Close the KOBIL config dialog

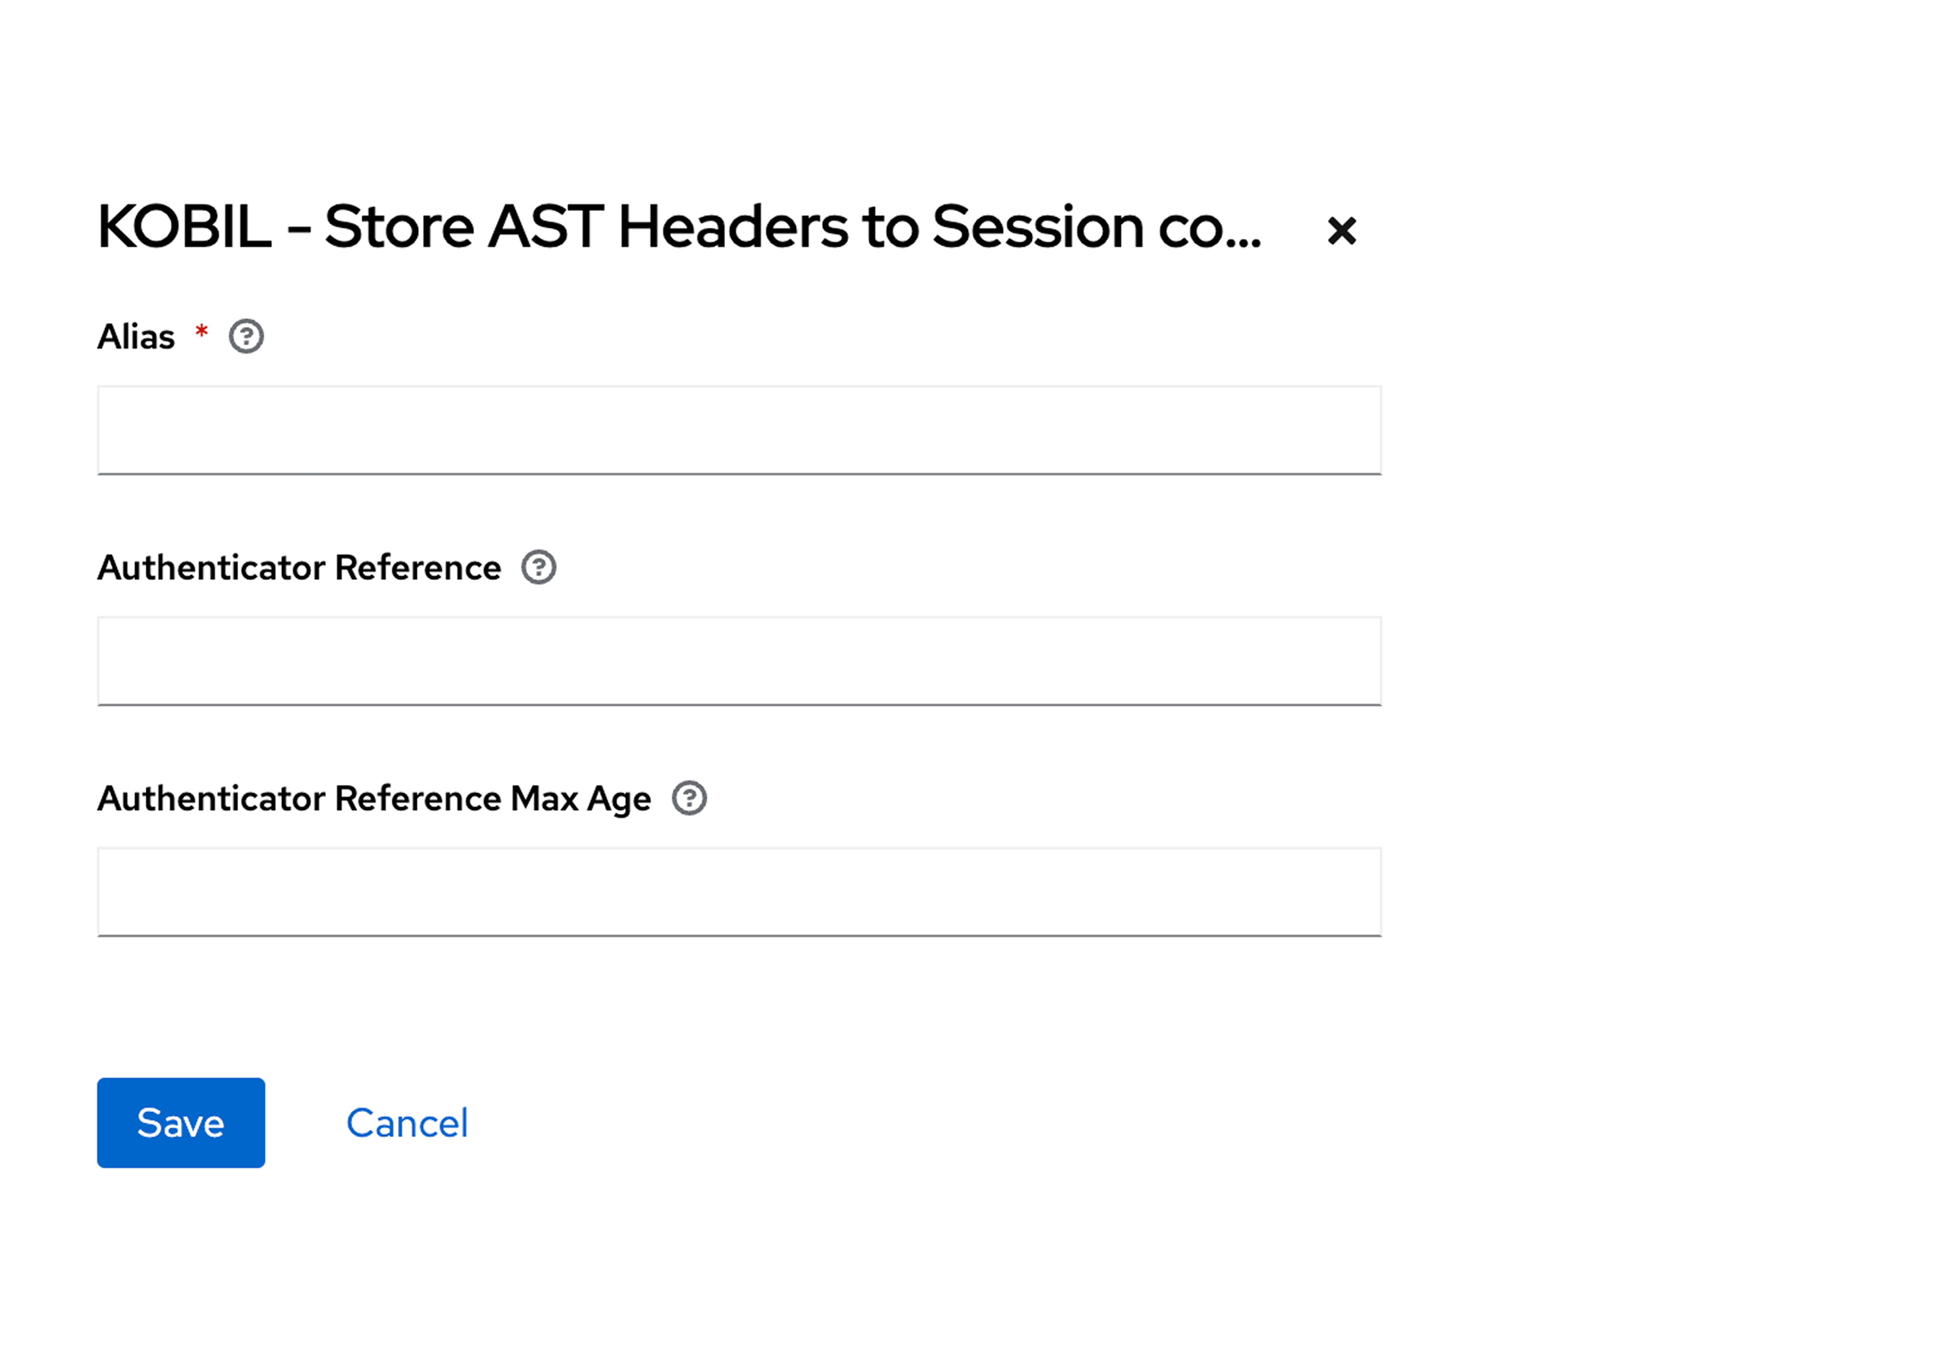(1341, 230)
